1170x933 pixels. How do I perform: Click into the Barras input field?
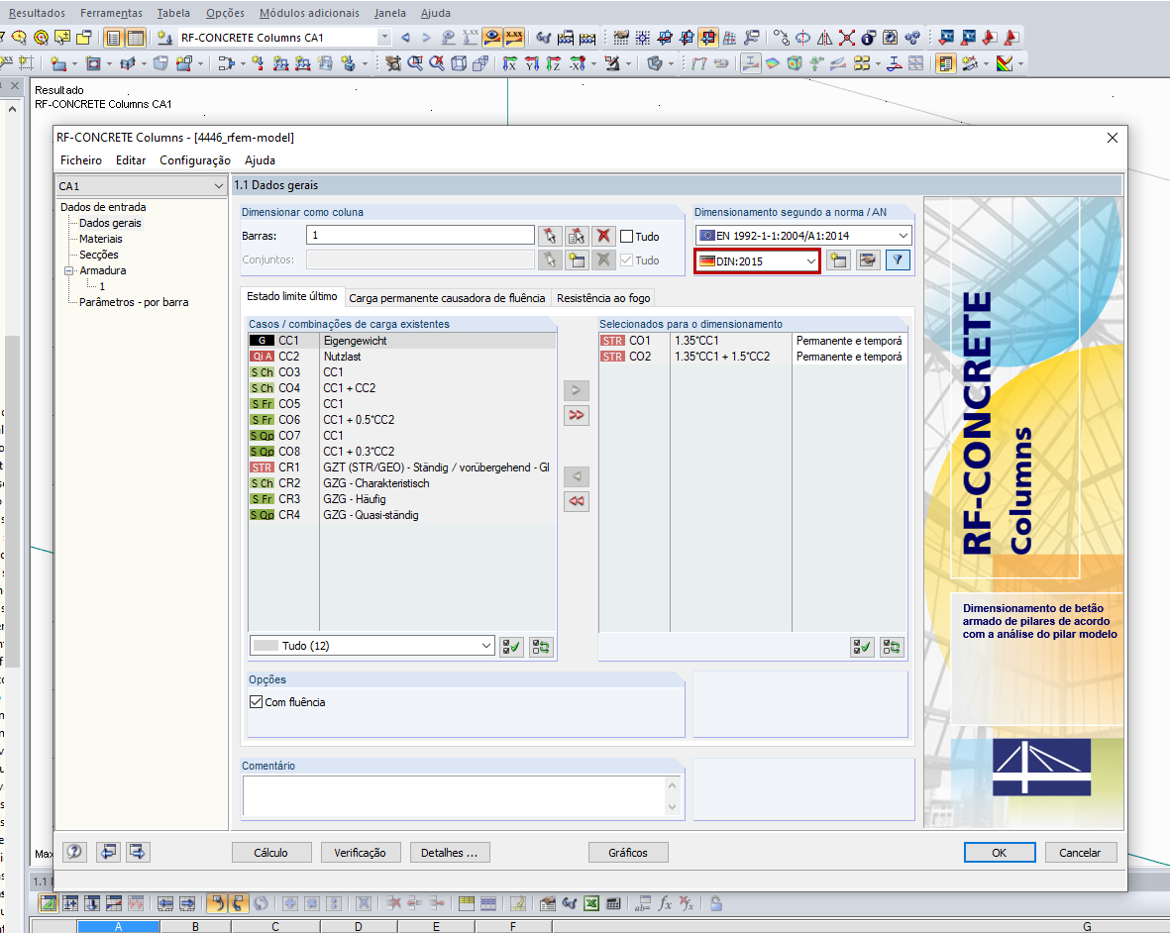point(420,235)
